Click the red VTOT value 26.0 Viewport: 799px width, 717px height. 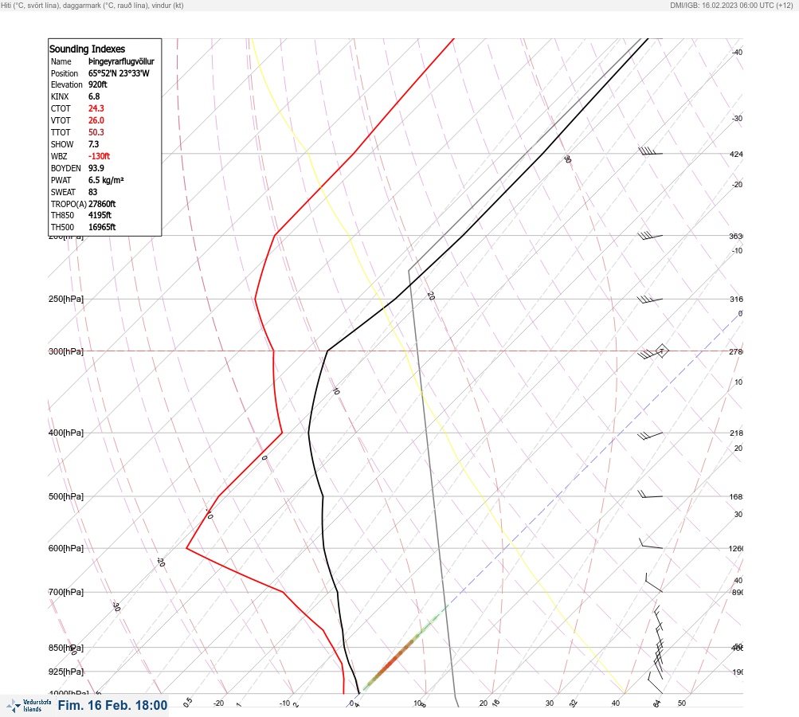pyautogui.click(x=96, y=120)
